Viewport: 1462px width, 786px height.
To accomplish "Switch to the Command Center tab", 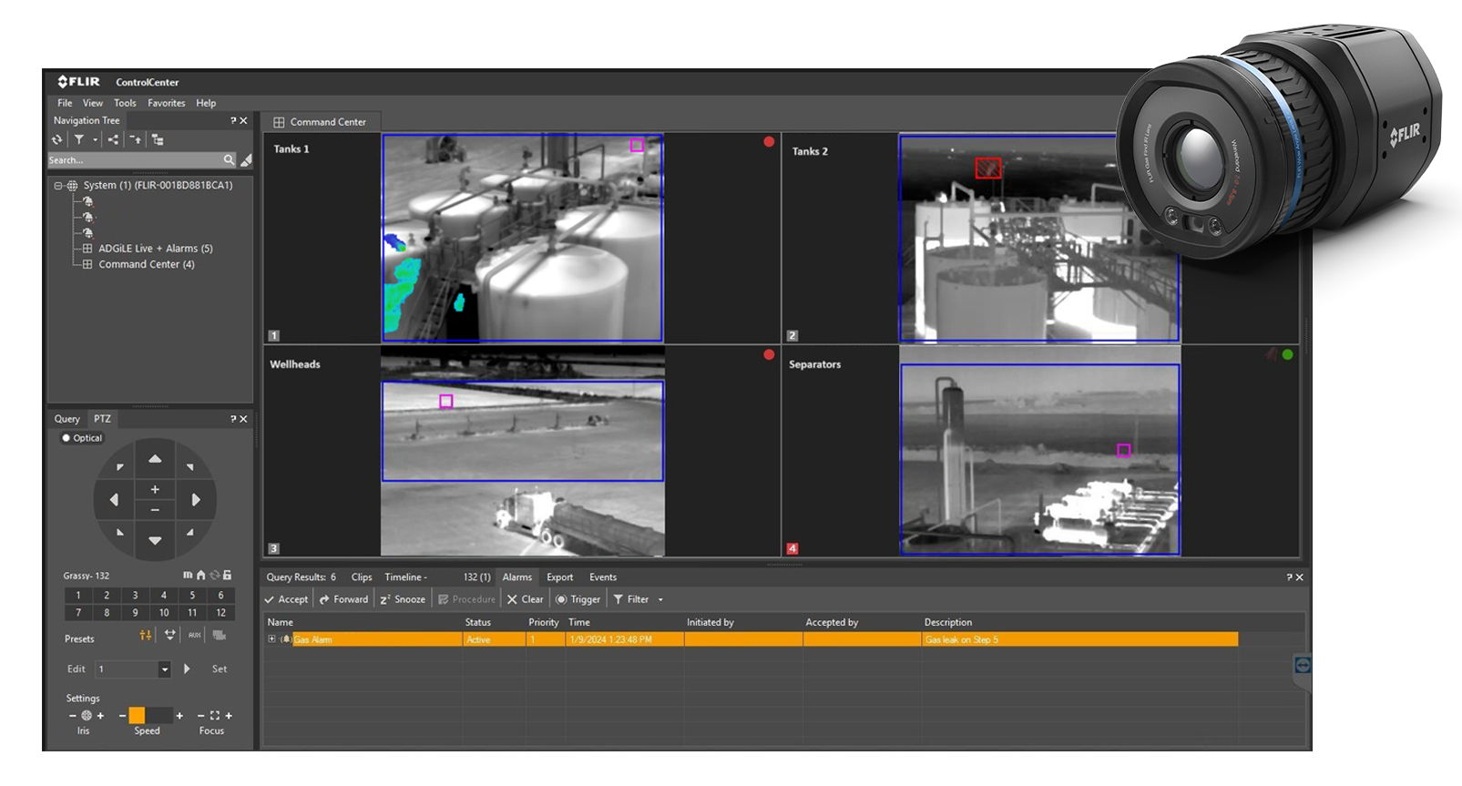I will pos(321,122).
